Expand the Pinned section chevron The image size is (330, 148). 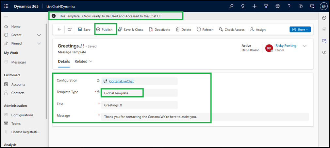(x=39, y=44)
